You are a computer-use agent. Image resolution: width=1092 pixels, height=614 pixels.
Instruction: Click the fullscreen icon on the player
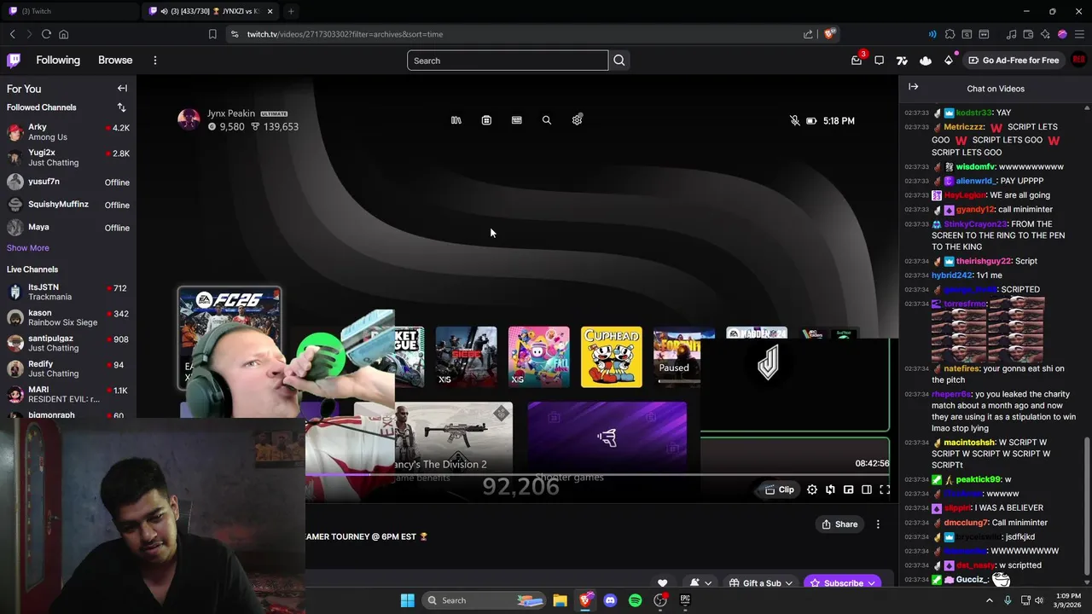[x=885, y=489]
